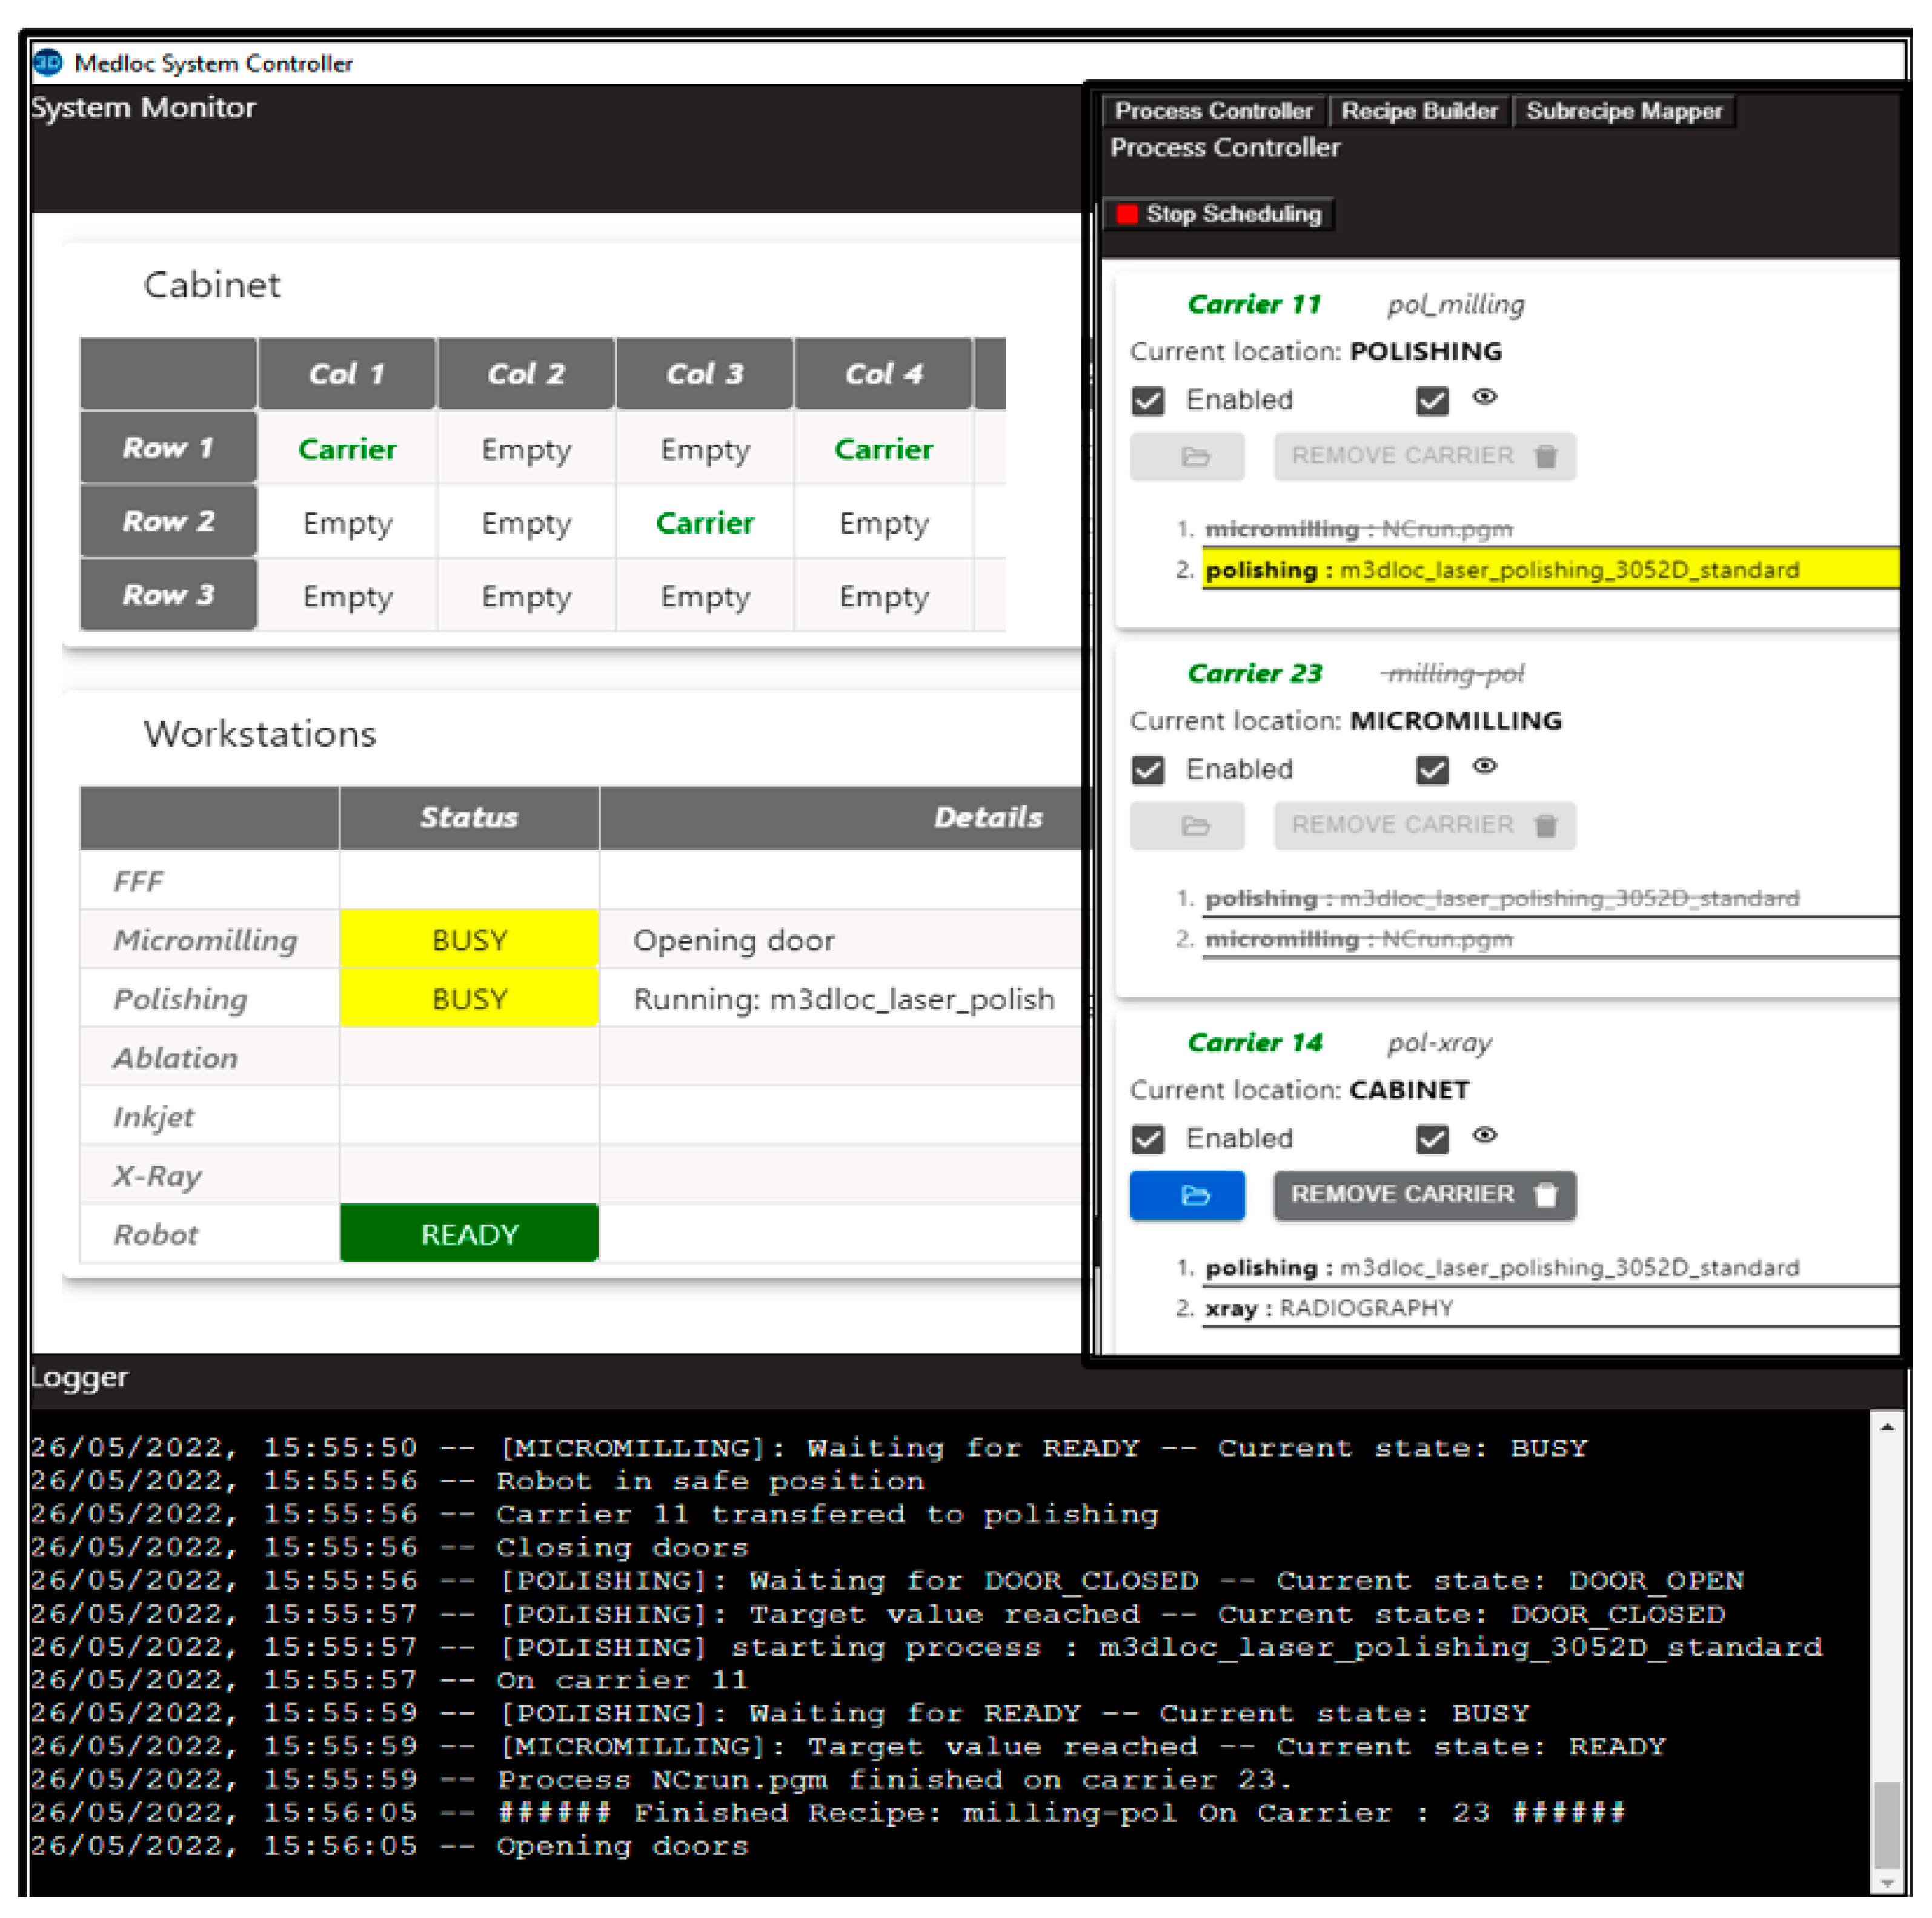
Task: Click trash icon on Carrier 14 Remove button
Action: [x=1545, y=1194]
